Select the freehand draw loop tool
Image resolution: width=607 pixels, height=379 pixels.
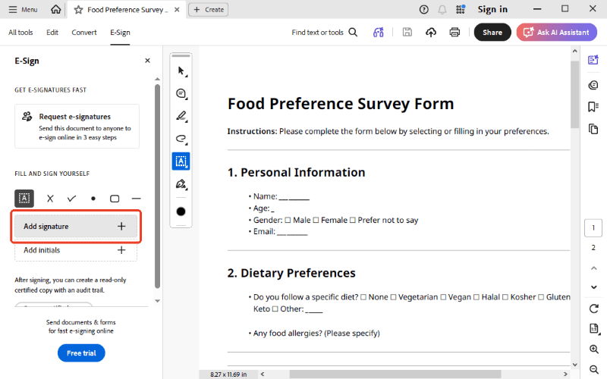(181, 139)
